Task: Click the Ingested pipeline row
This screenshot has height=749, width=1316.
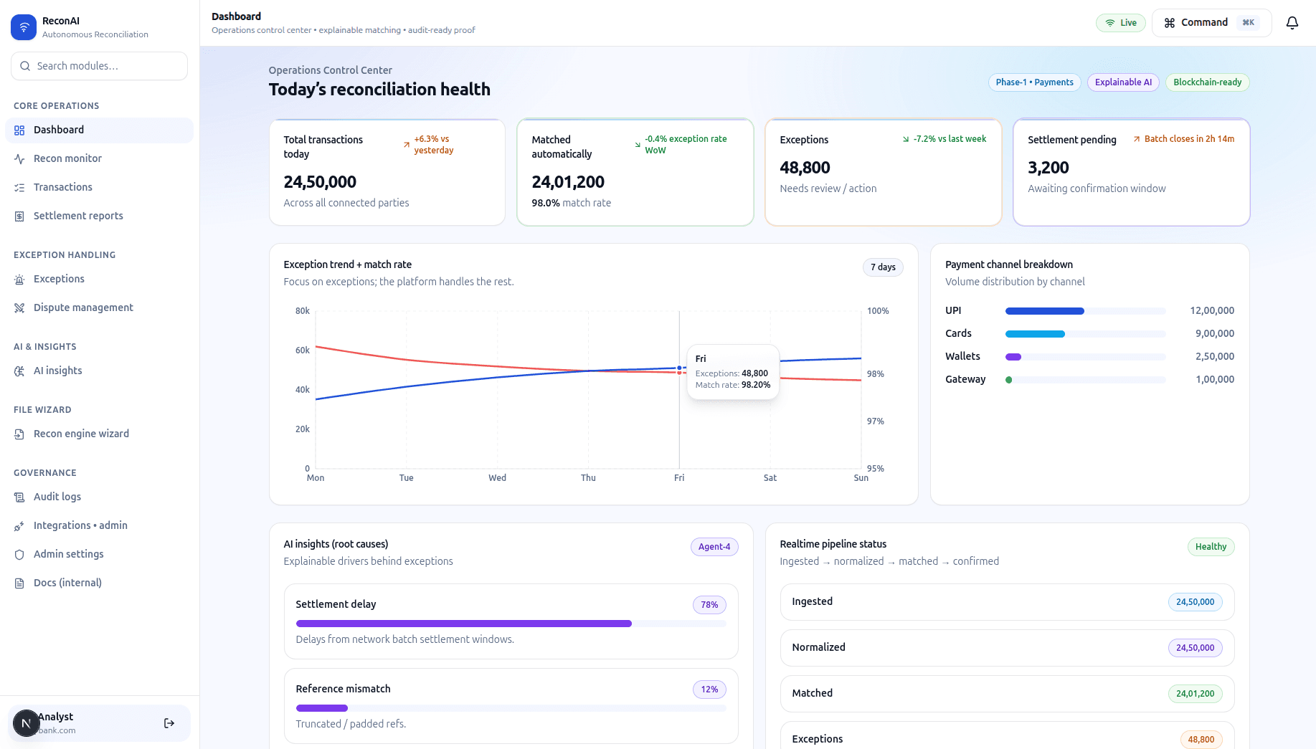Action: tap(1007, 602)
